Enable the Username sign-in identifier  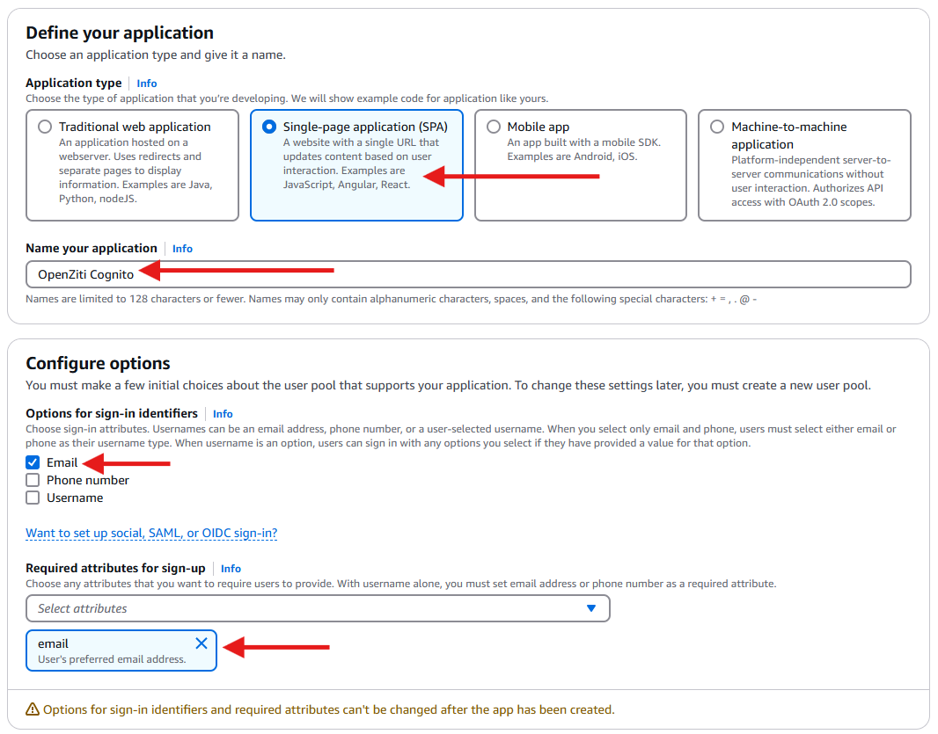pyautogui.click(x=33, y=498)
